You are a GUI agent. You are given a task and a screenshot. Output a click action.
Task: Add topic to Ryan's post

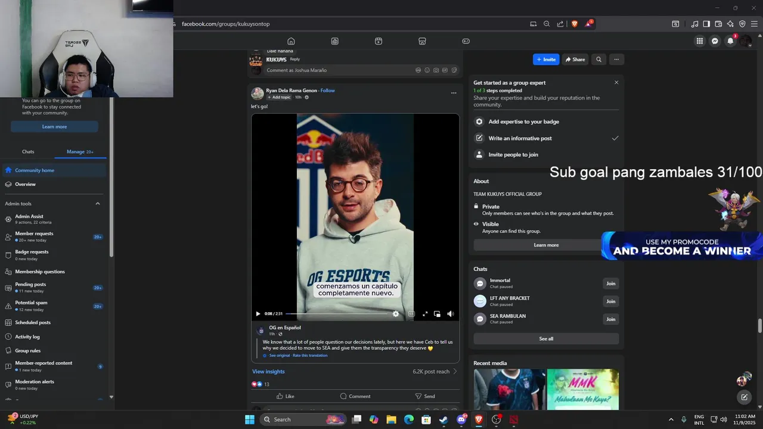[279, 97]
